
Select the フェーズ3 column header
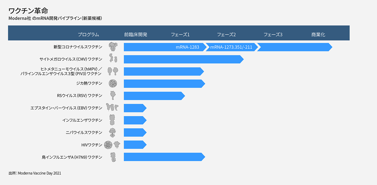pos(273,35)
